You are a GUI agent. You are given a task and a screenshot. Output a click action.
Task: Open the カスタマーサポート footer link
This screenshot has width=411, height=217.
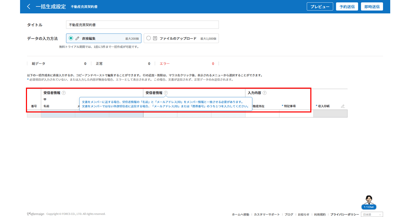pyautogui.click(x=267, y=214)
